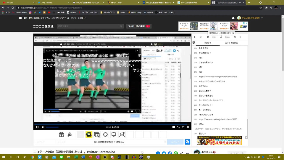Mute the live player volume
The height and width of the screenshot is (160, 284).
tap(43, 127)
